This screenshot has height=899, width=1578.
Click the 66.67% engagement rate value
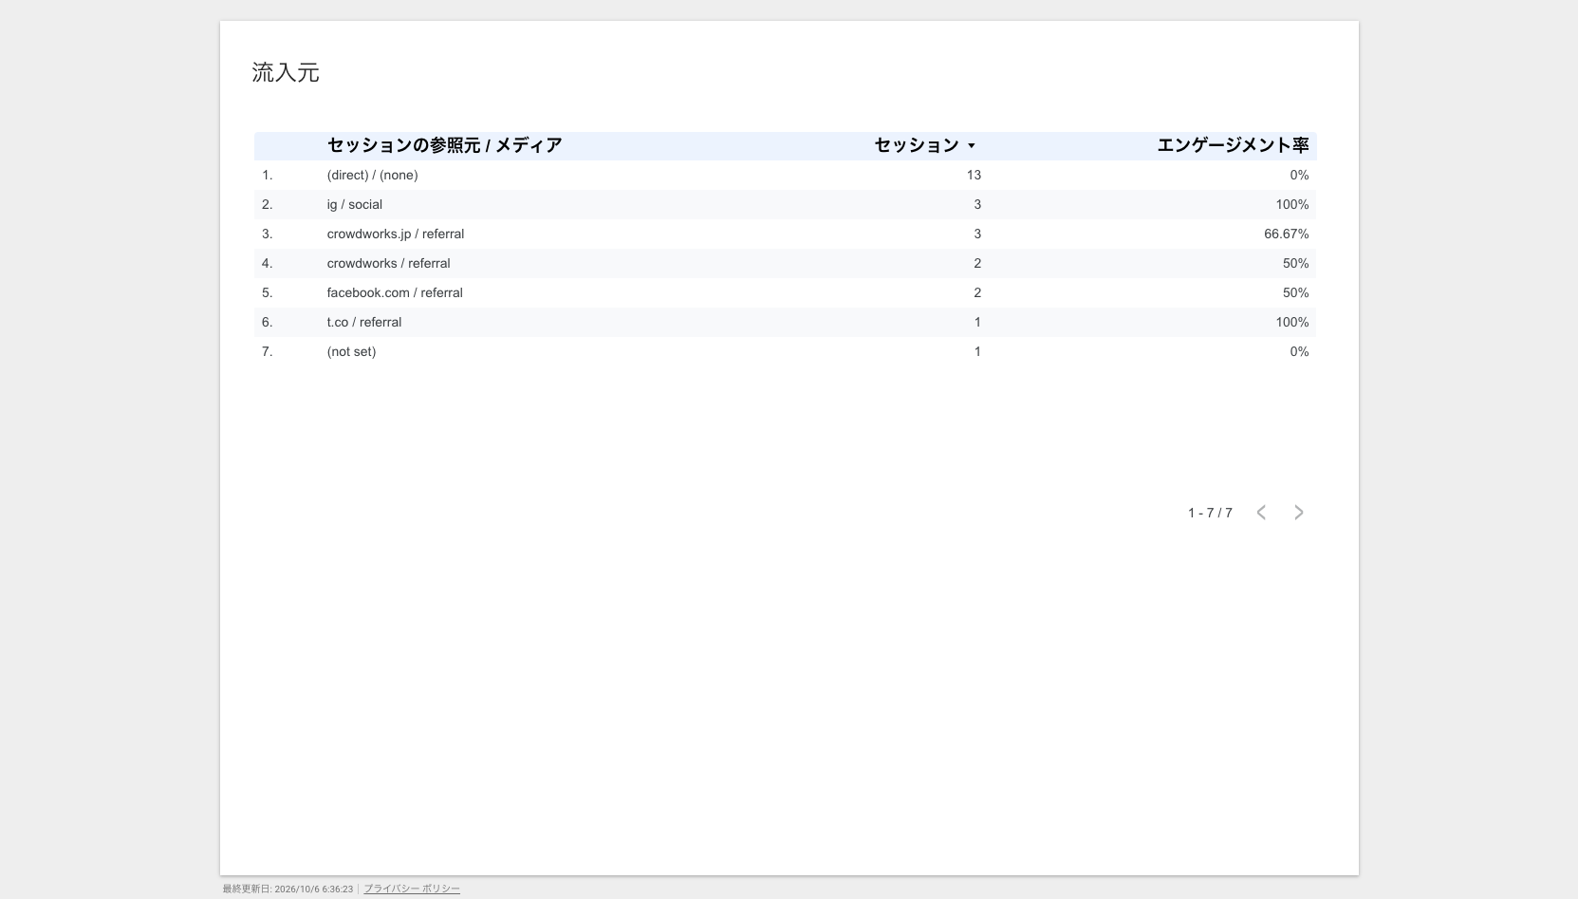(1286, 234)
